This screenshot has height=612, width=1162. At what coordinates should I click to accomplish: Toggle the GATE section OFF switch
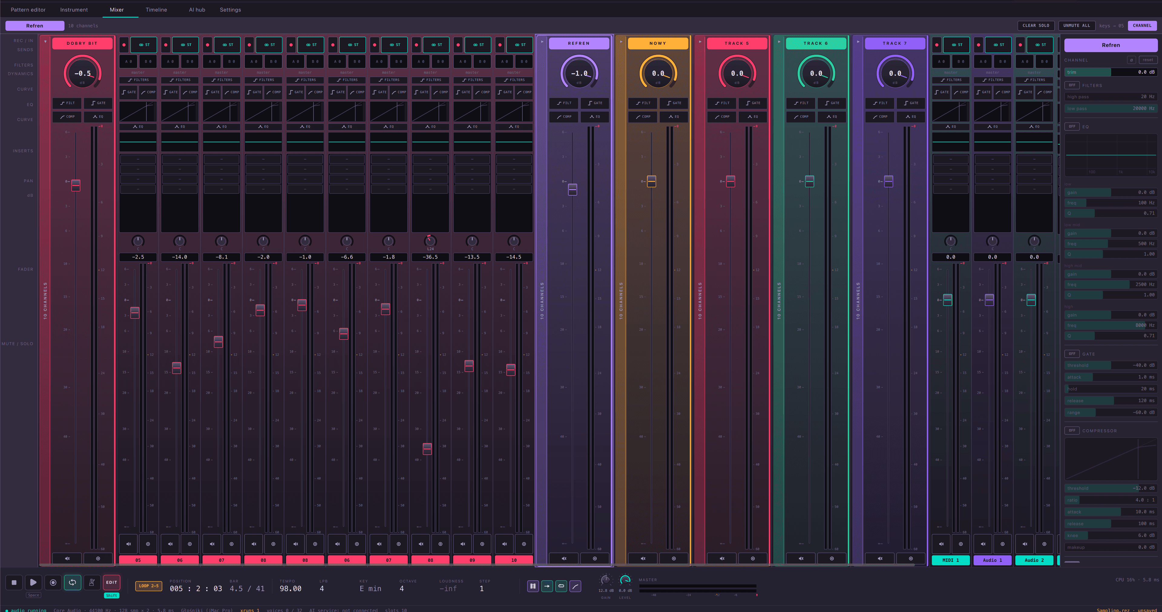tap(1072, 354)
